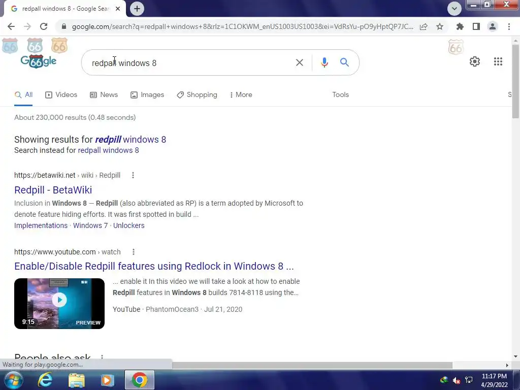520x390 pixels.
Task: Click into the search query field
Action: [191, 62]
